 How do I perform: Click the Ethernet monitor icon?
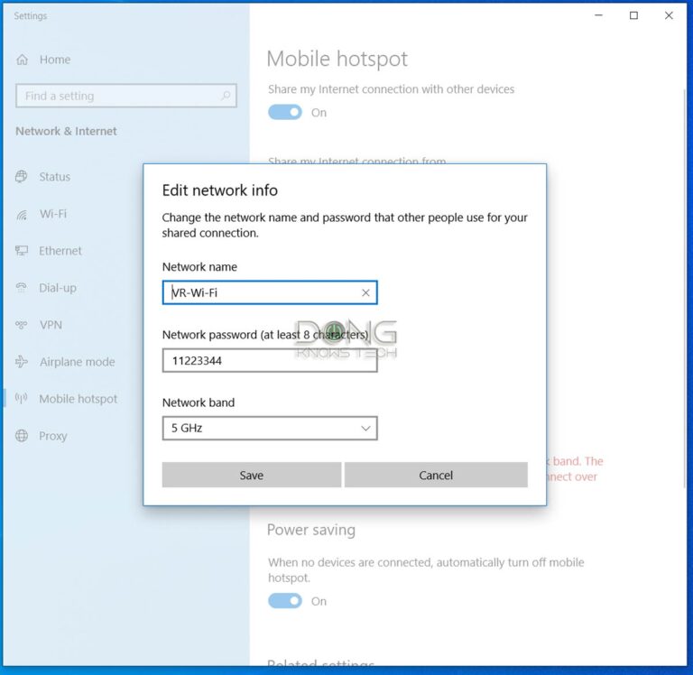click(22, 251)
